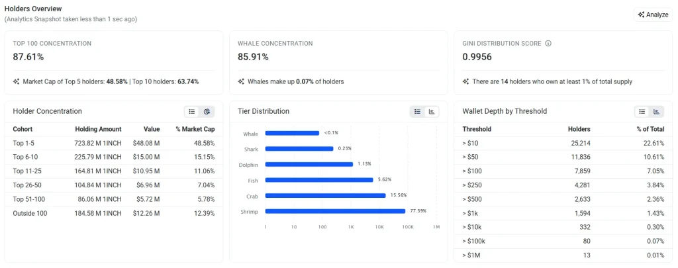Viewport: 678px width, 268px height.
Task: Click sparkle icon beside 14 holders insight
Action: click(465, 81)
